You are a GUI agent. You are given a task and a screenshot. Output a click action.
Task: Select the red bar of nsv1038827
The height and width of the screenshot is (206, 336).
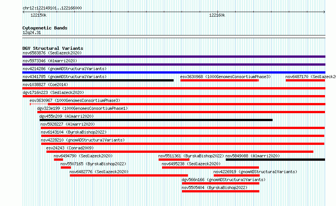(x=174, y=88)
